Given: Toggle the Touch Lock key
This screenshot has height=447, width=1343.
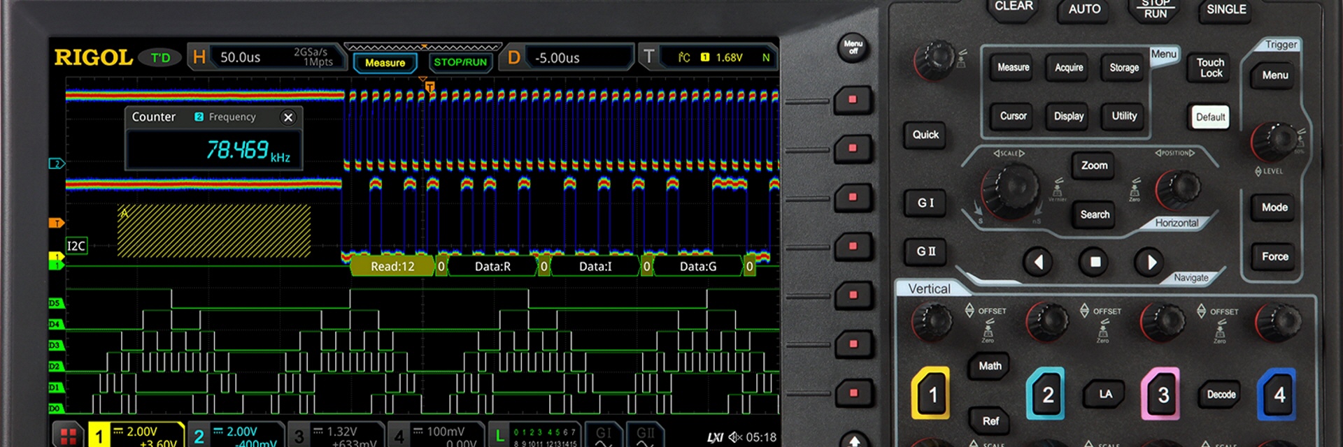Looking at the screenshot, I should pos(1211,68).
